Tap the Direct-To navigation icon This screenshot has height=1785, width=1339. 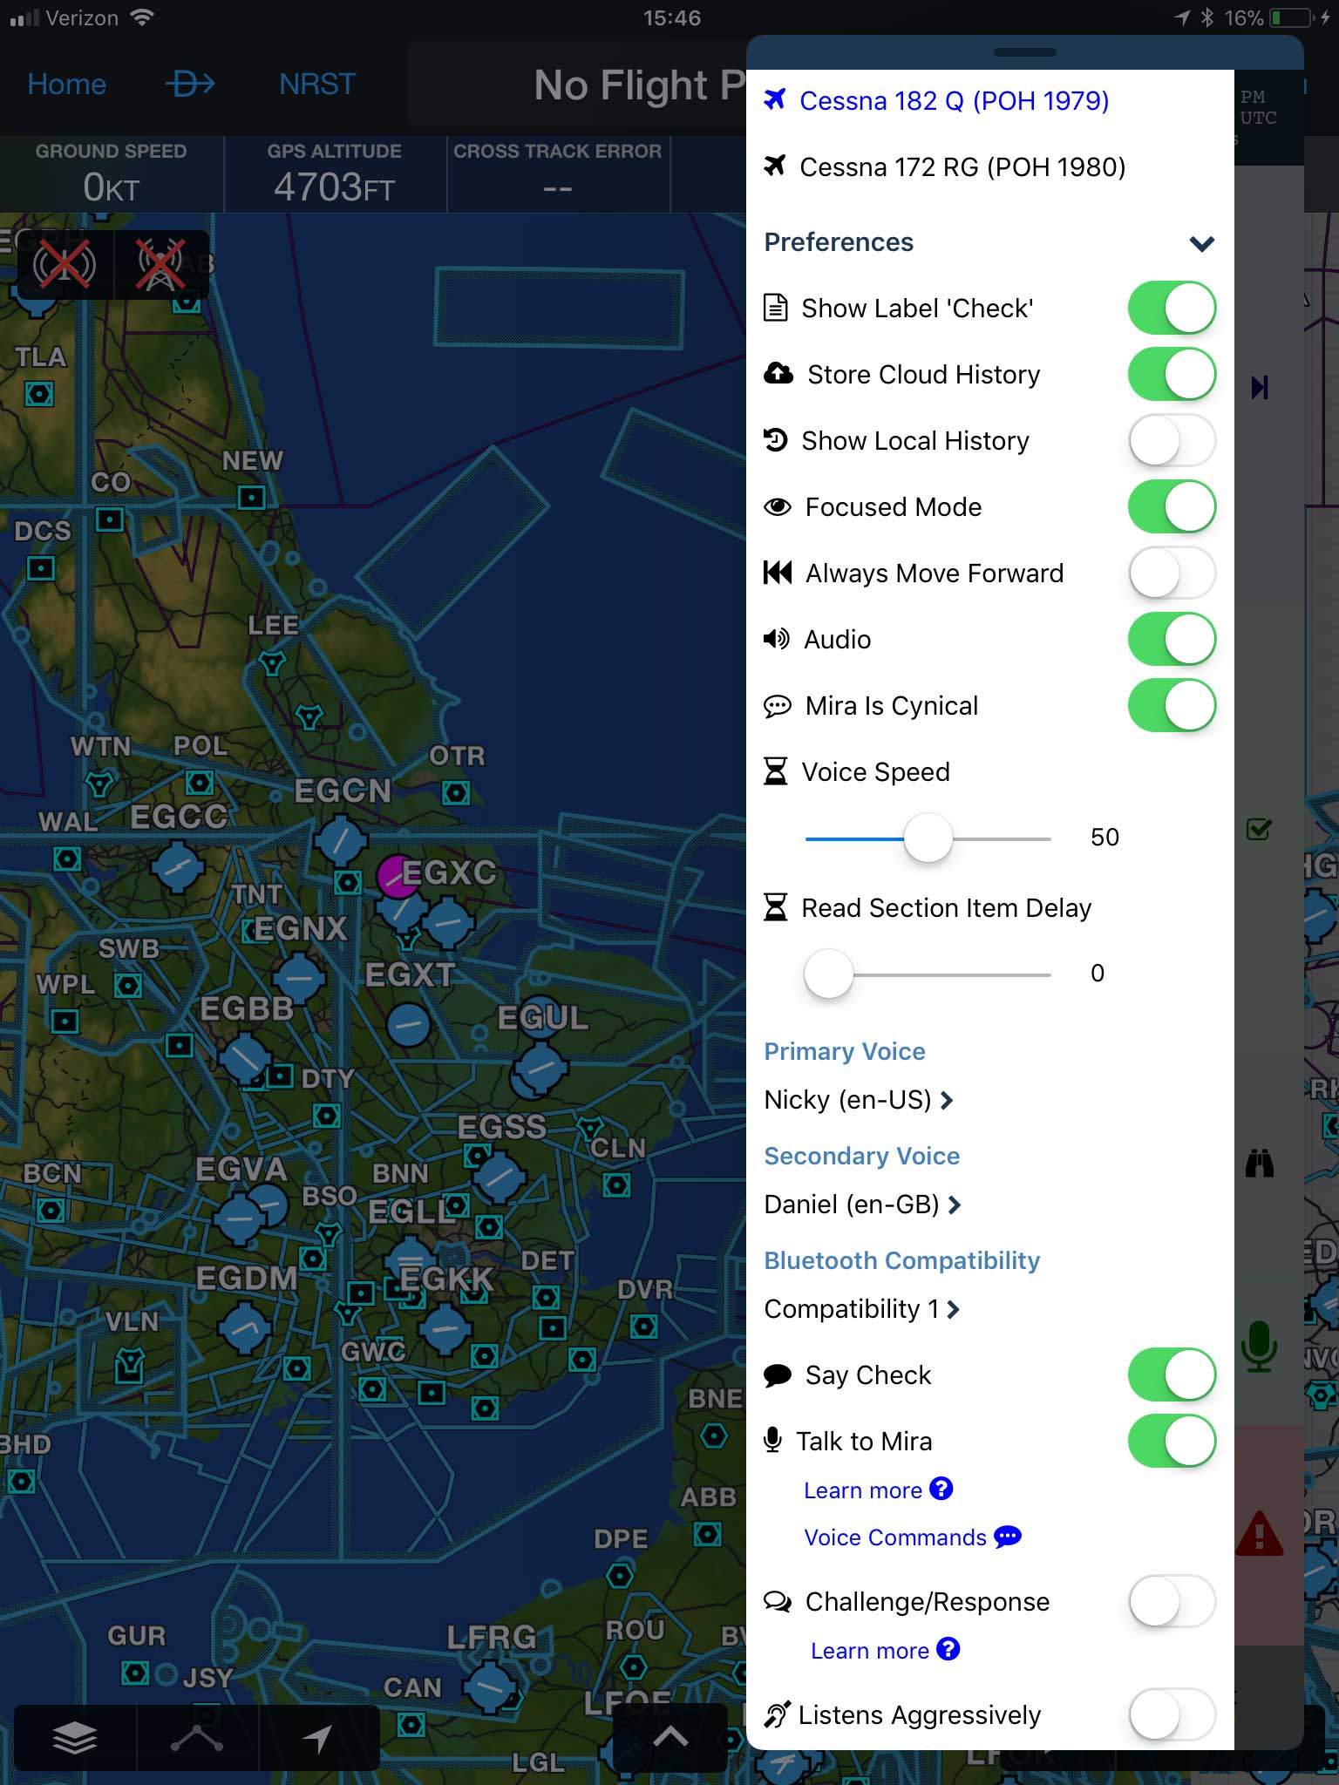point(190,85)
